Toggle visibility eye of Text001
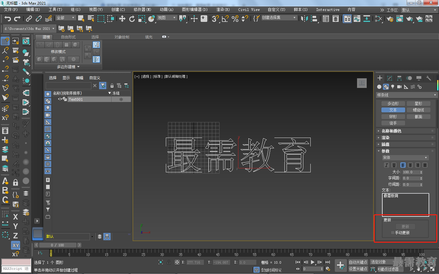The height and width of the screenshot is (274, 439). click(60, 99)
